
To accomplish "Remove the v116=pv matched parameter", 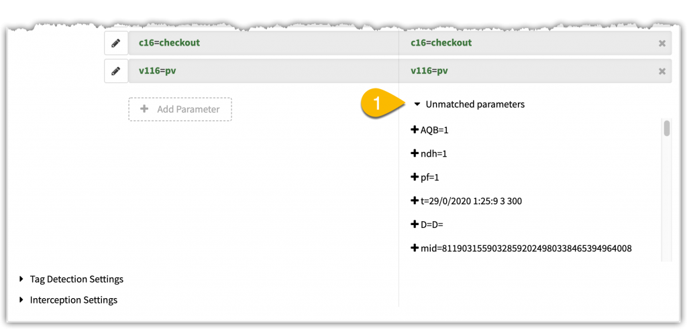I will [x=662, y=71].
